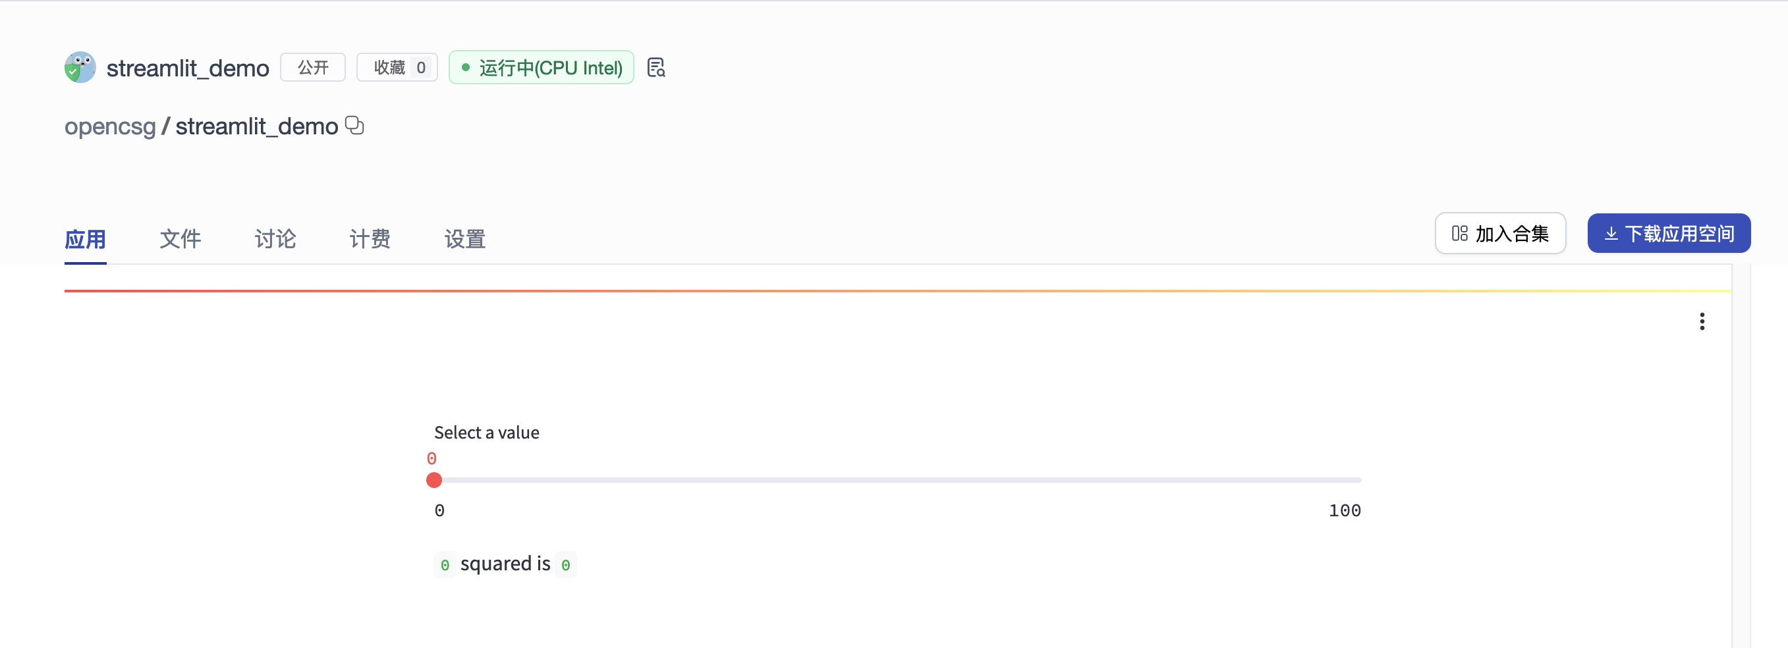Open the 文件 tab
1788x648 pixels.
click(x=181, y=238)
